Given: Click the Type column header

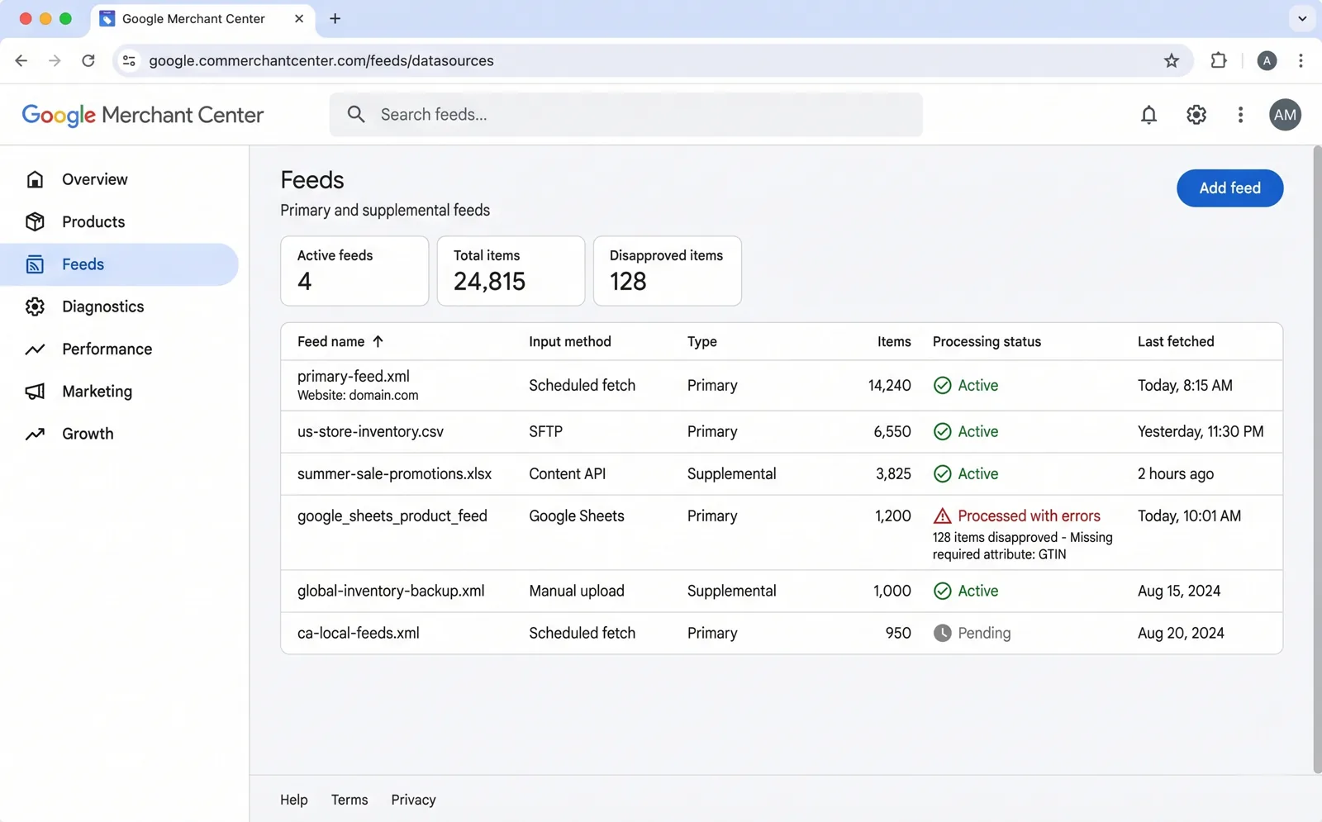Looking at the screenshot, I should pos(701,342).
